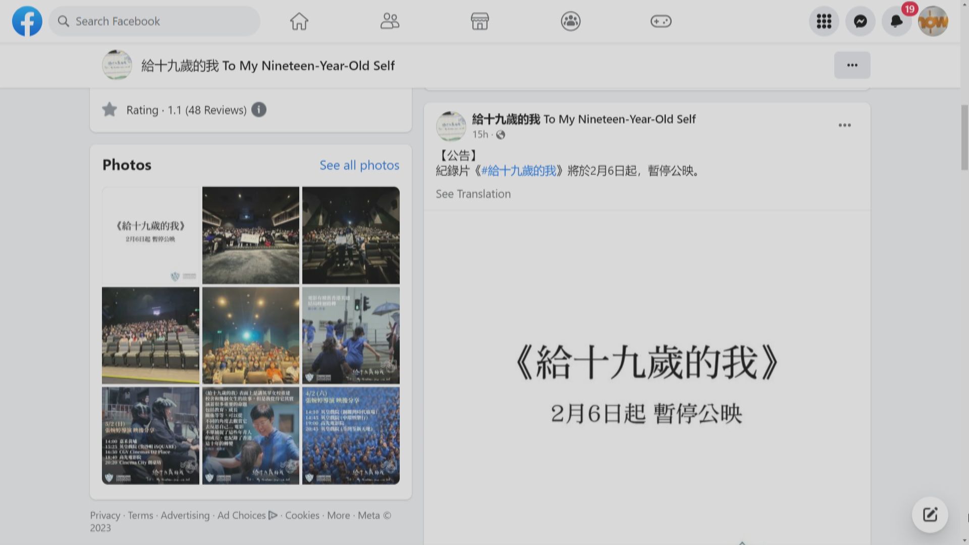This screenshot has height=545, width=969.
Task: Select the Friends icon in the top navigation
Action: [389, 21]
